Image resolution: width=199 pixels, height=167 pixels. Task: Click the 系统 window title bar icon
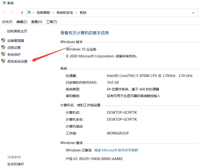3,3
